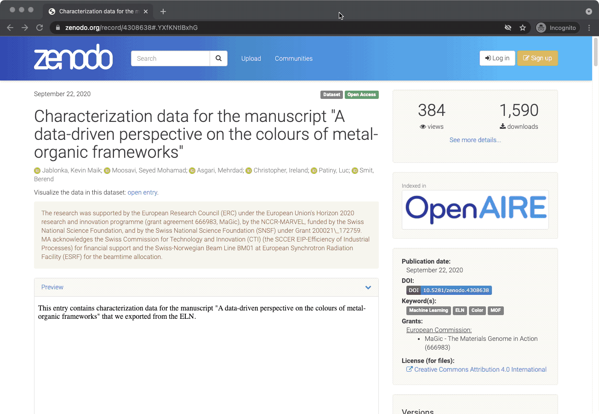The height and width of the screenshot is (414, 599).
Task: Click the date September 22, 2020 above title
Action: (62, 94)
